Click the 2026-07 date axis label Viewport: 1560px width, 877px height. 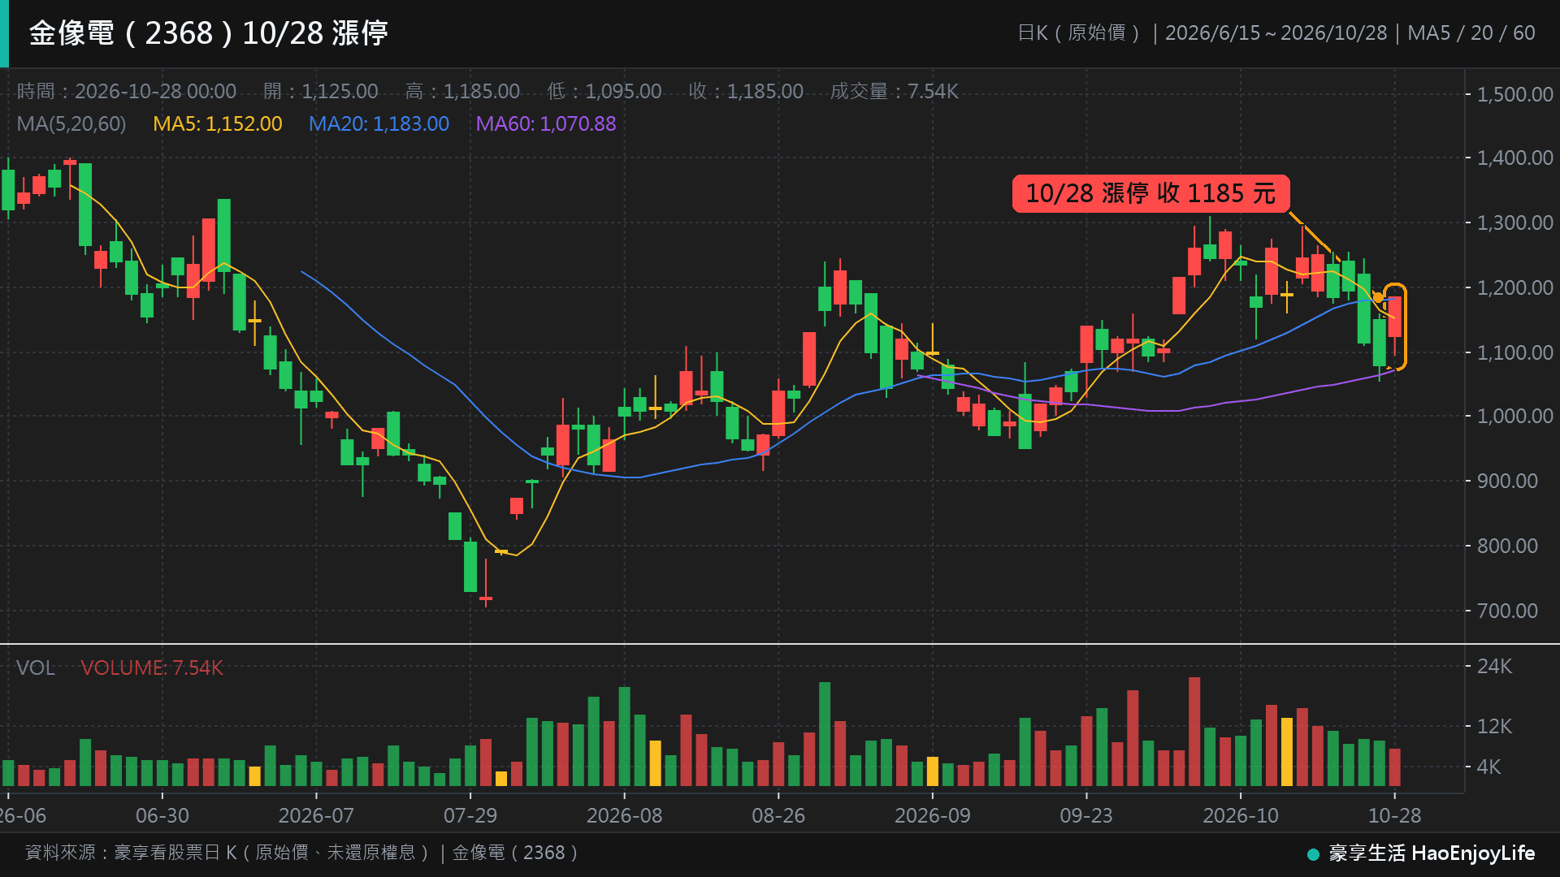point(316,815)
